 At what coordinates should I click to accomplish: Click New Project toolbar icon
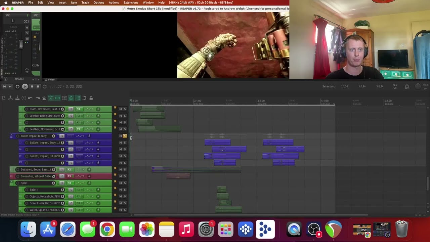tap(4, 98)
